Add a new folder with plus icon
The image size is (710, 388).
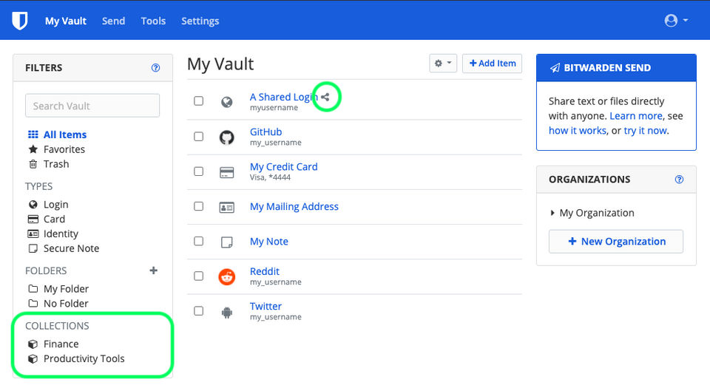(154, 270)
